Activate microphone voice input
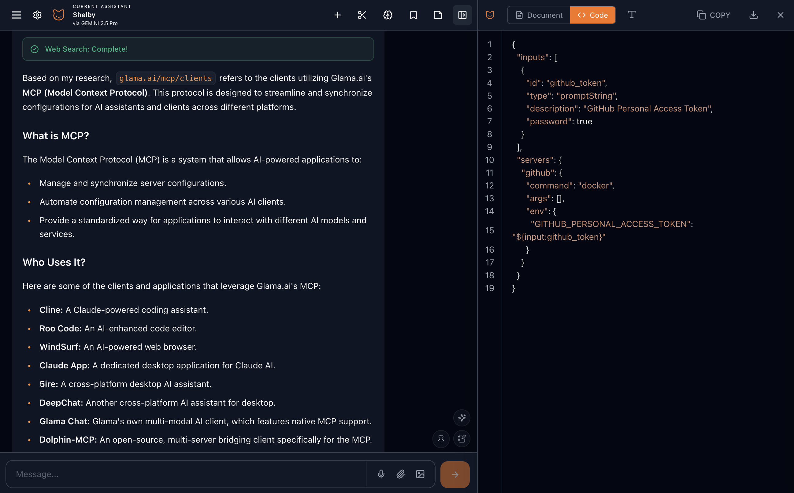The height and width of the screenshot is (493, 794). tap(381, 474)
